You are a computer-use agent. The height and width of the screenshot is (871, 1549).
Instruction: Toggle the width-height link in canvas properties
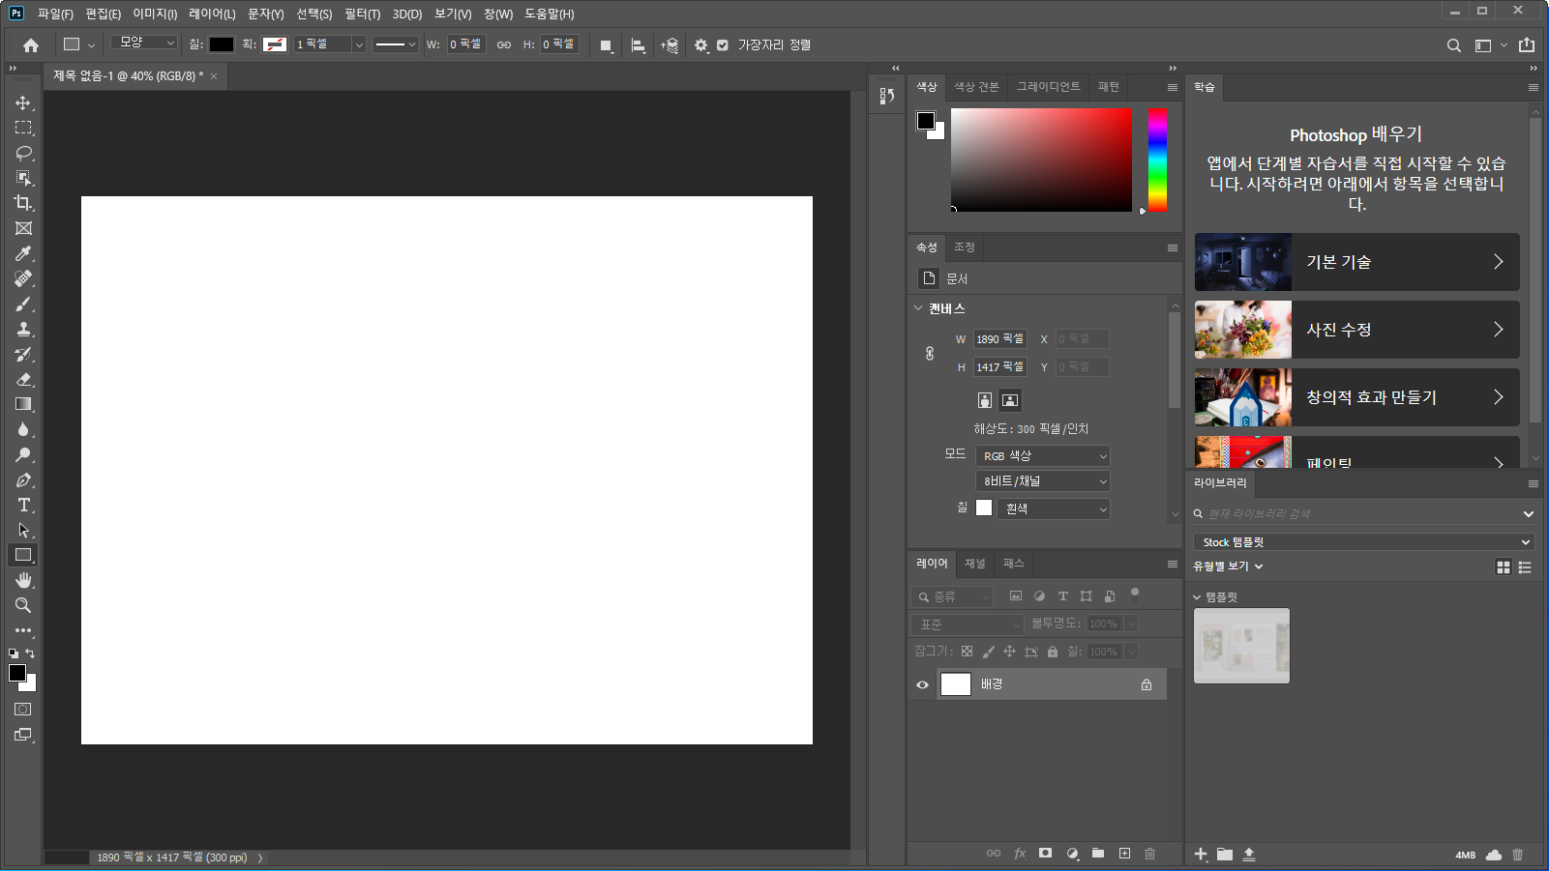pos(930,353)
